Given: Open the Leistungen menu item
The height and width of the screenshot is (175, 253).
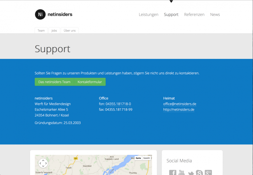Looking at the screenshot, I should coord(148,15).
